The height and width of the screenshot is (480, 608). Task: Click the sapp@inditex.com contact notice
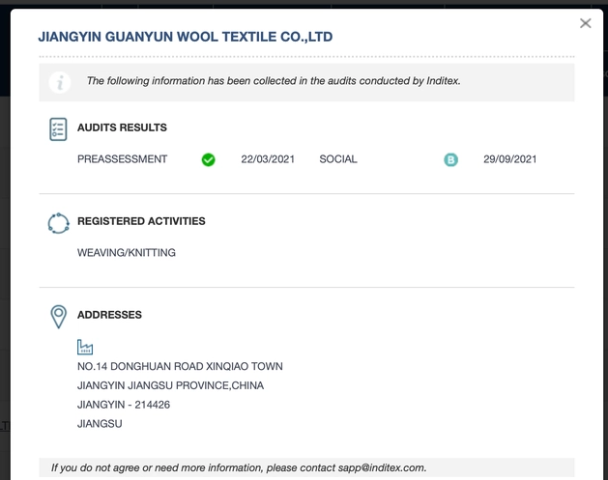coord(306,467)
